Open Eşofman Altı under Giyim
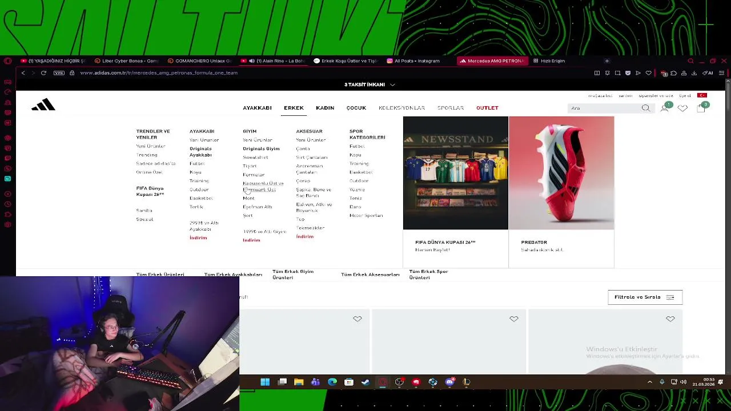The image size is (731, 411). 257,207
